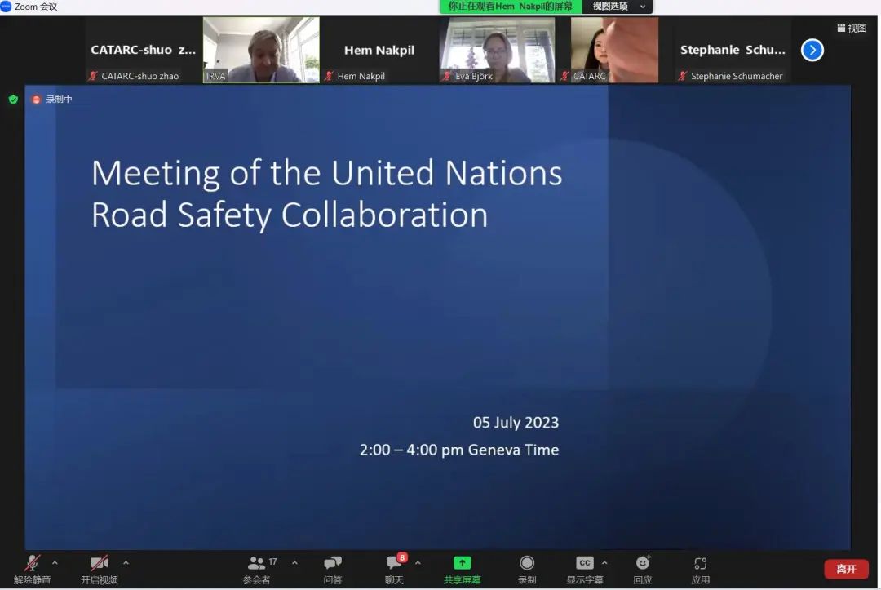Select the IRVA participant video thumbnail

click(261, 50)
